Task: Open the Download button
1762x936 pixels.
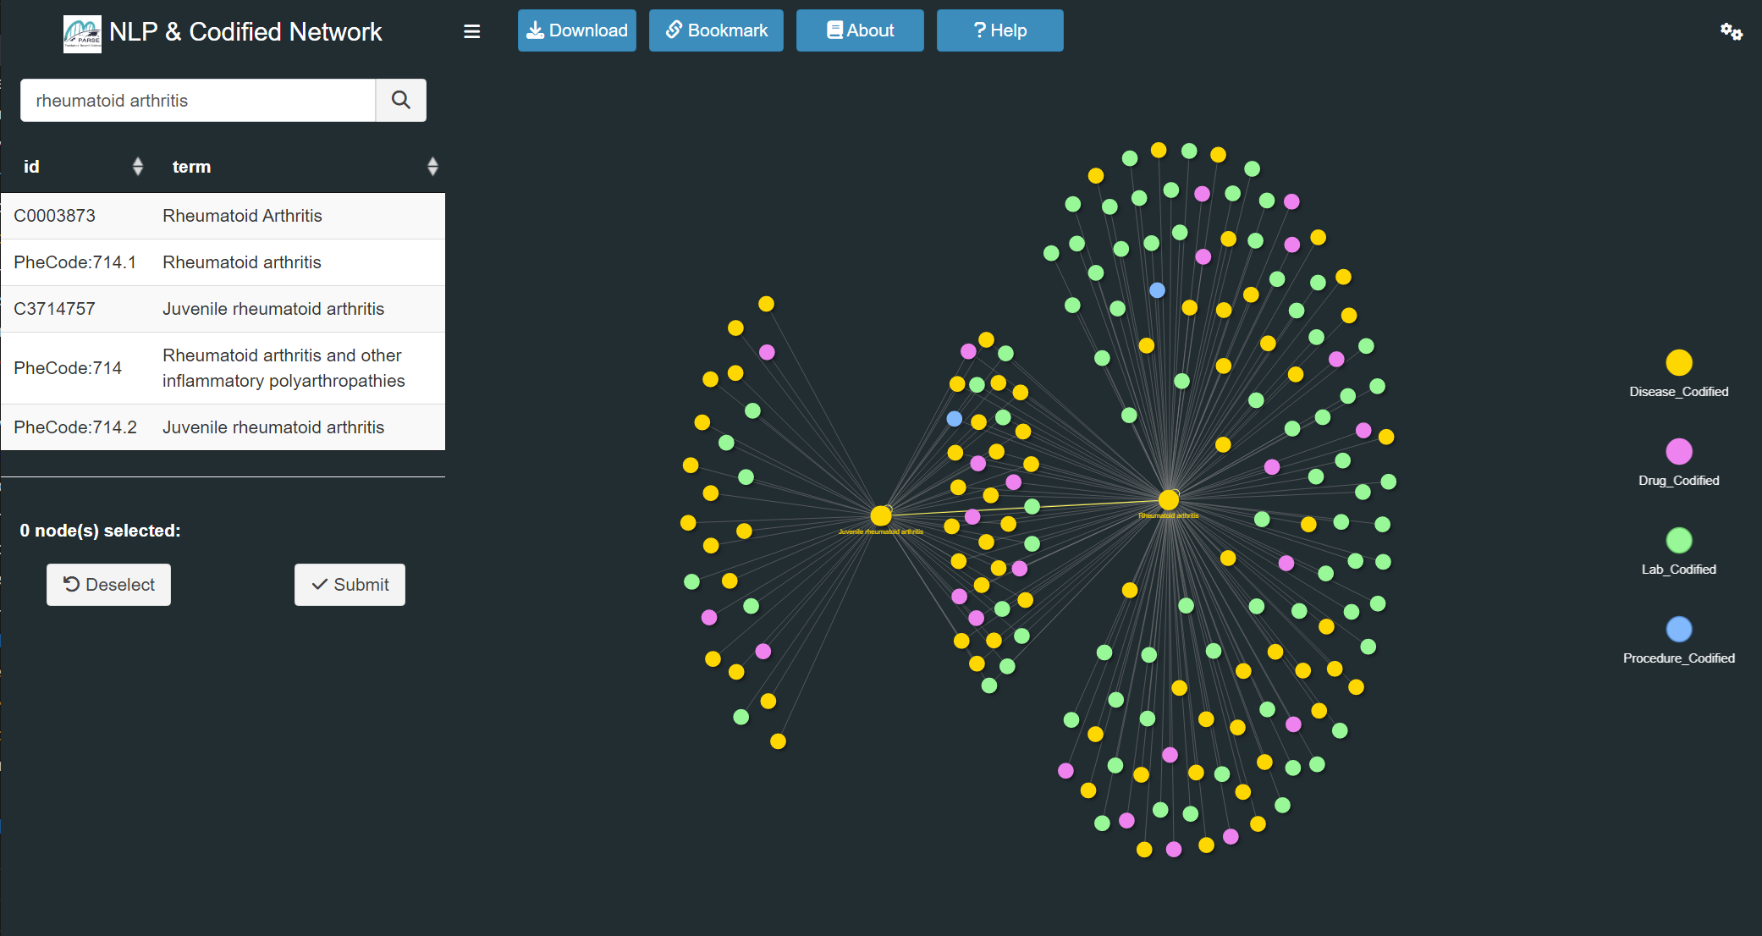Action: pyautogui.click(x=577, y=30)
